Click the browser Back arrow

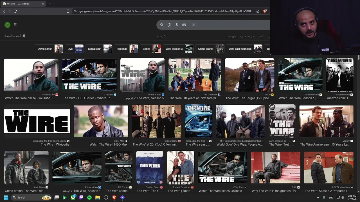(x=4, y=11)
